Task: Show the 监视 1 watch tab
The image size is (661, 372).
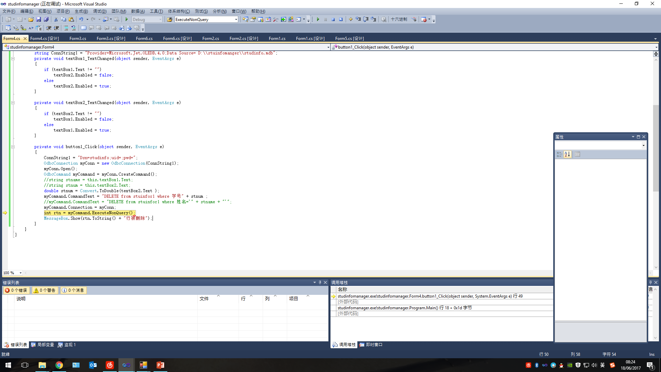Action: coord(67,345)
